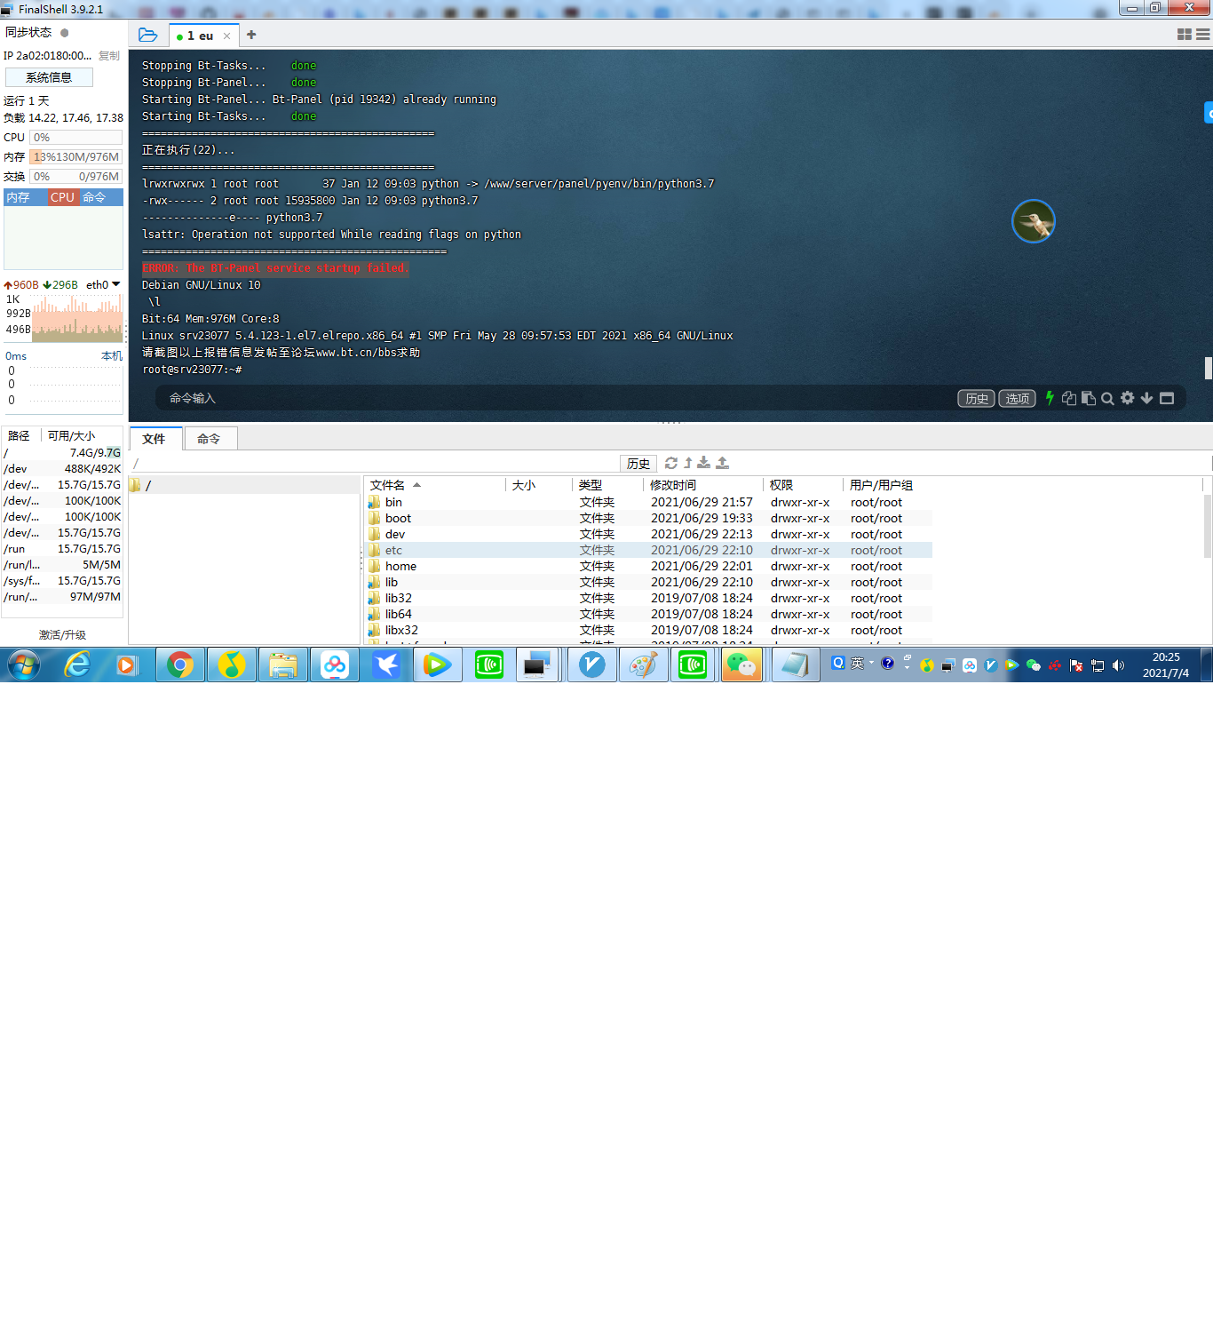Sort files by 修改时间 column header
This screenshot has height=1329, width=1213.
click(703, 485)
